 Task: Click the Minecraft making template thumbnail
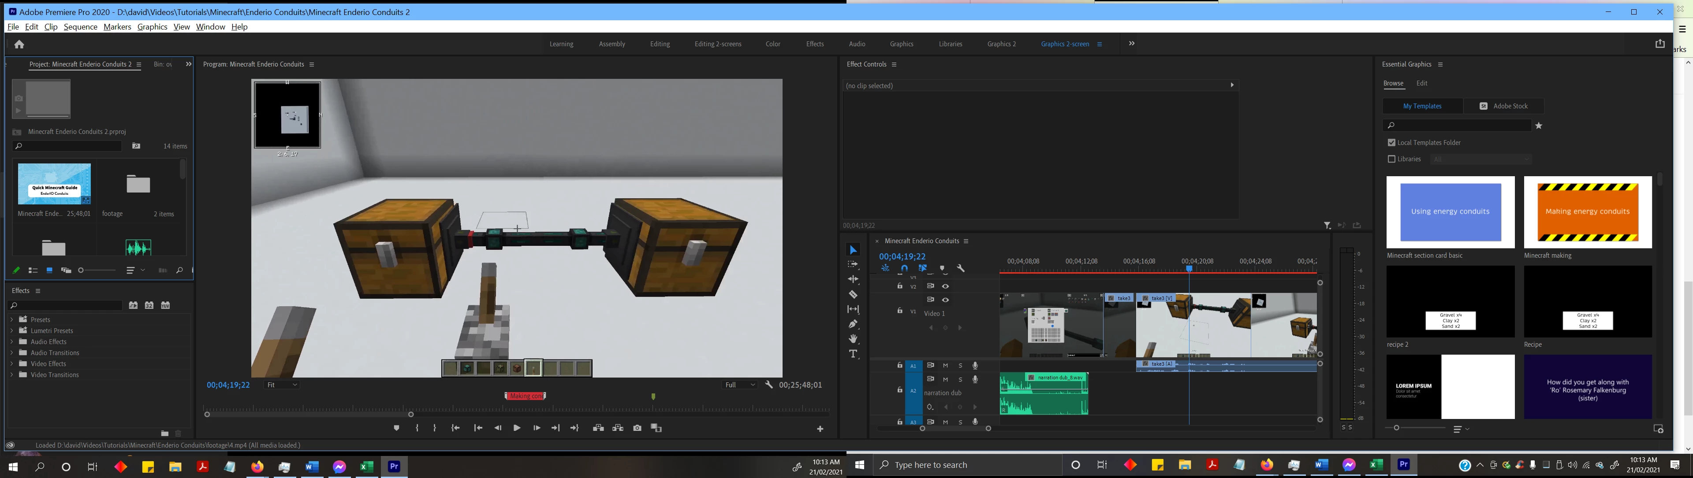coord(1587,212)
